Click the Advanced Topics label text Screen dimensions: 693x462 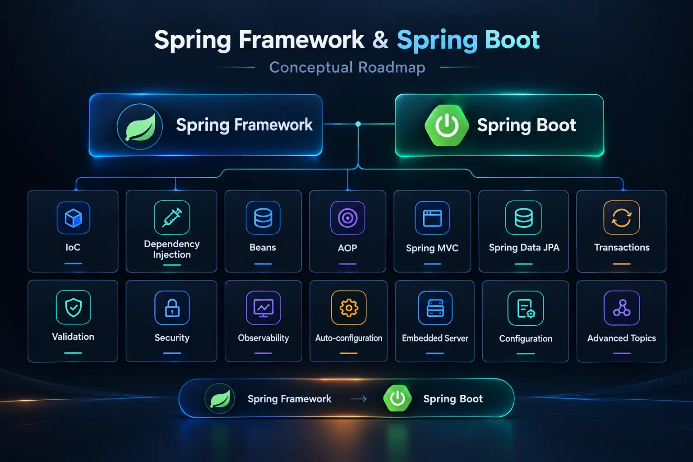(x=622, y=338)
